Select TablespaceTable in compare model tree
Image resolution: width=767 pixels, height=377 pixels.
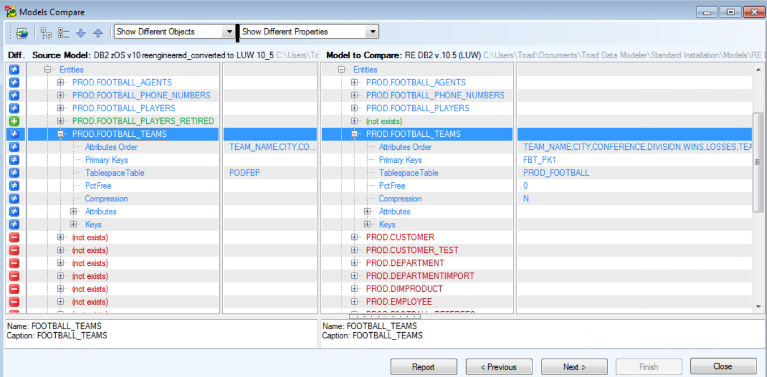click(408, 173)
